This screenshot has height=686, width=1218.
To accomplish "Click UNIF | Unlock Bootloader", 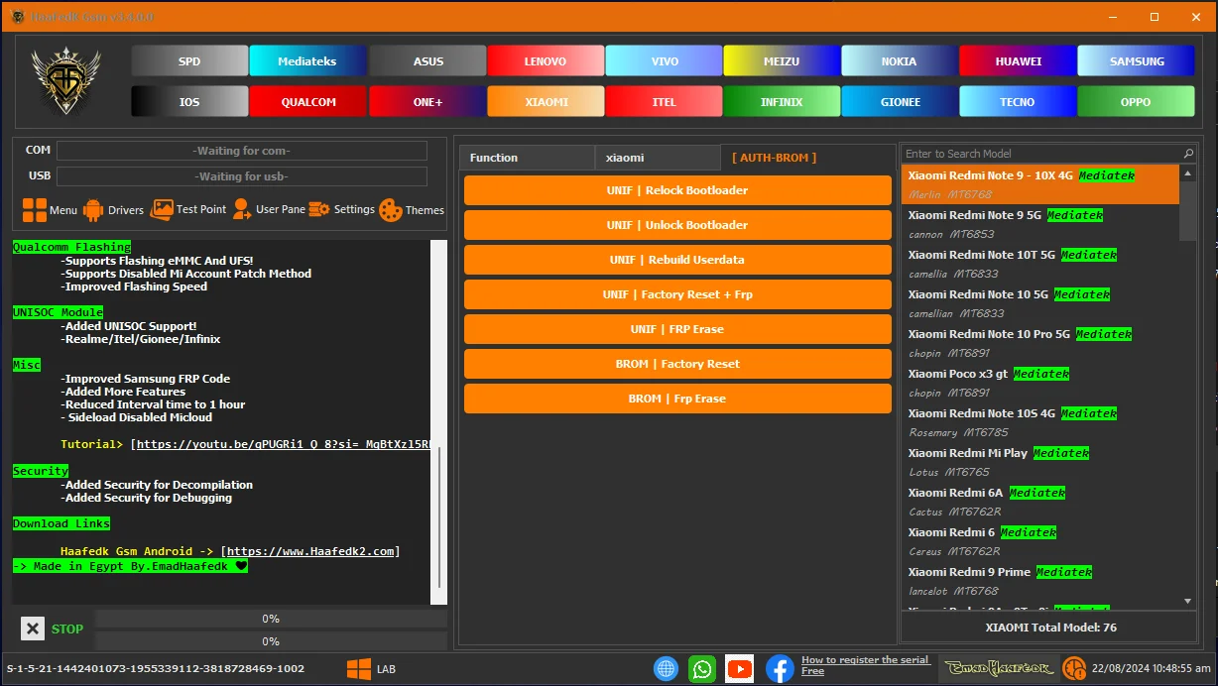I will (677, 225).
